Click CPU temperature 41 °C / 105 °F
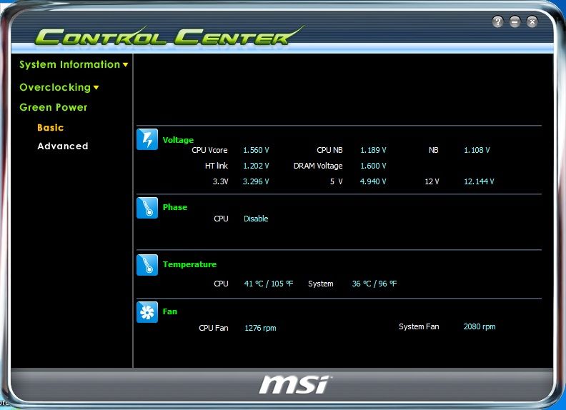The image size is (566, 410). pos(269,284)
